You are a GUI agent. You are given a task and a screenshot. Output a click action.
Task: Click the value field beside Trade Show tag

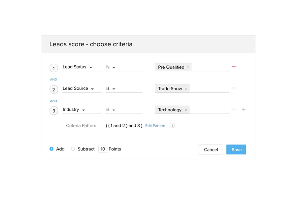[x=209, y=88]
